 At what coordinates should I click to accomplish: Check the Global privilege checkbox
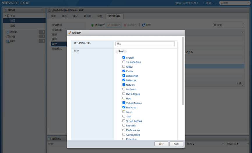[124, 66]
